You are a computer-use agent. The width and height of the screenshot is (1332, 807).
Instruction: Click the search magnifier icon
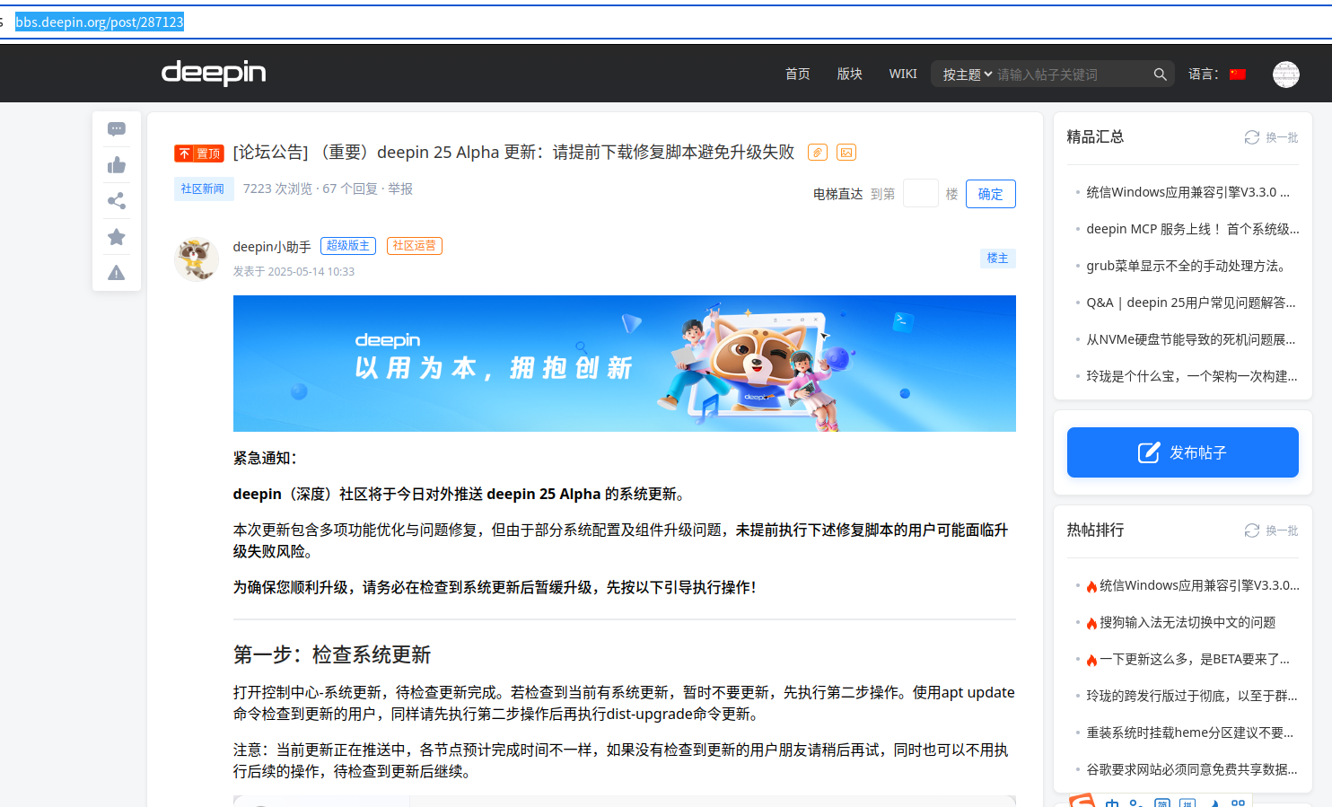point(1160,75)
